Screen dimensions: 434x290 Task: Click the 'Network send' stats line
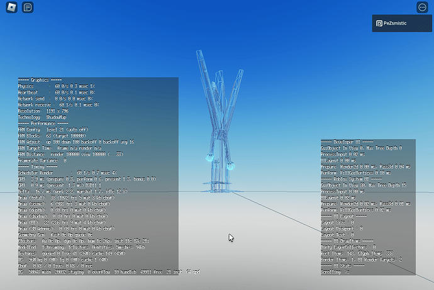coord(55,99)
